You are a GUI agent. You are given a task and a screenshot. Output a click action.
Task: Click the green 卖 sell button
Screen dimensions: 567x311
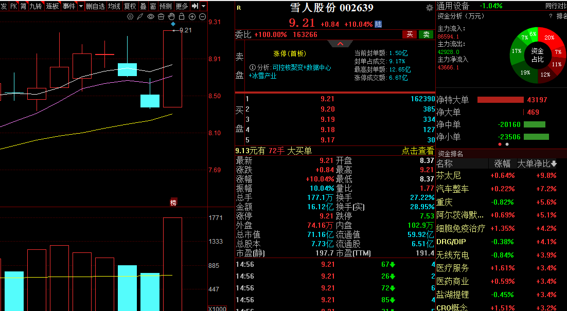point(427,34)
